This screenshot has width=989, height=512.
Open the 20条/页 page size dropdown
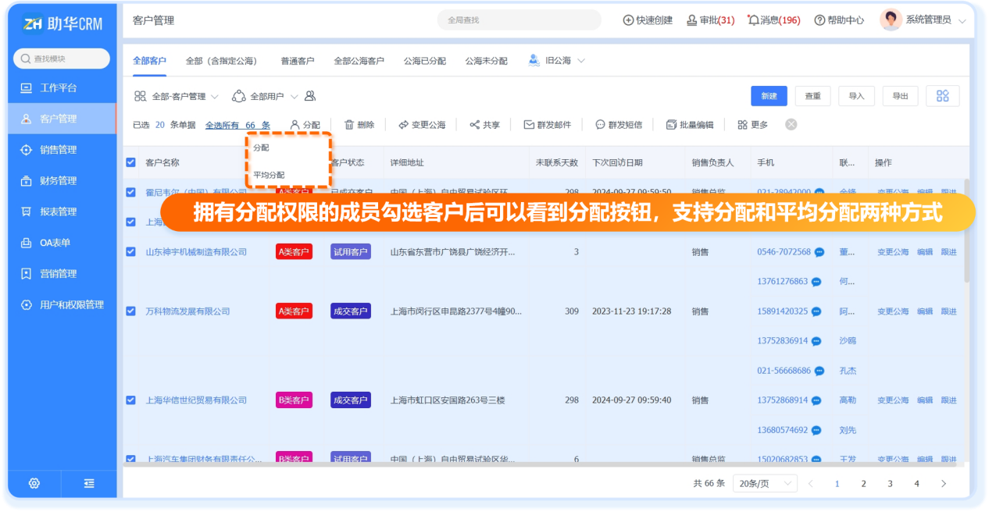pyautogui.click(x=764, y=483)
